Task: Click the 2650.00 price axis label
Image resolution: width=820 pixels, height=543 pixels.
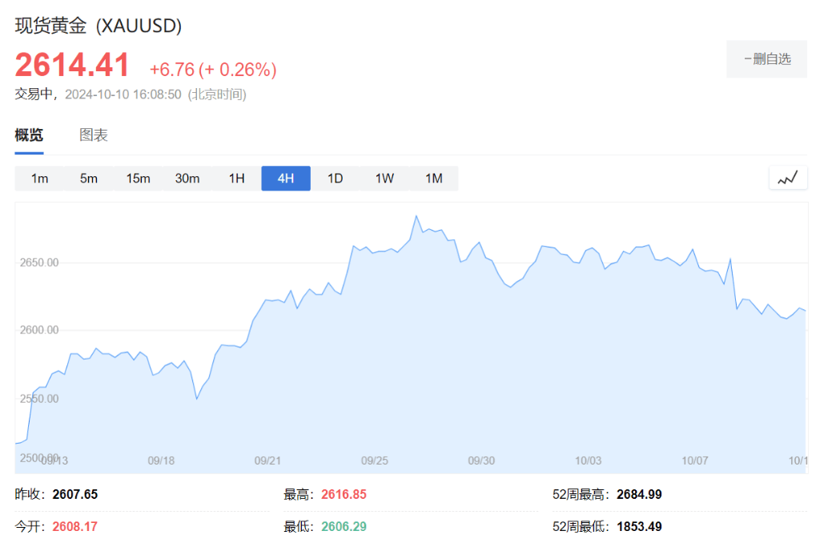Action: coord(39,263)
